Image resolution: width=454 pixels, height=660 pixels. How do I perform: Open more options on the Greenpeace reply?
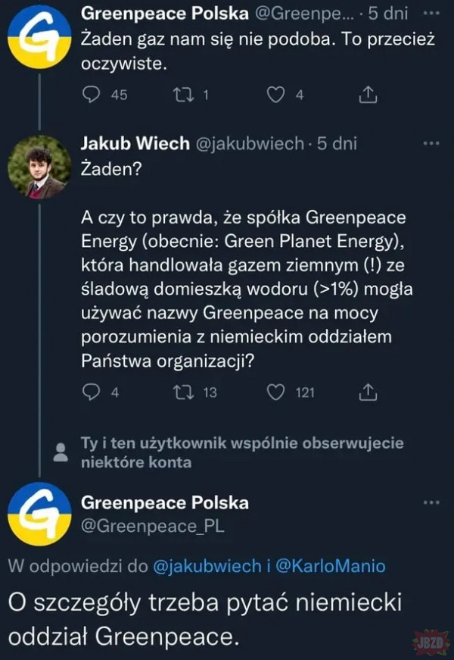[x=431, y=502]
